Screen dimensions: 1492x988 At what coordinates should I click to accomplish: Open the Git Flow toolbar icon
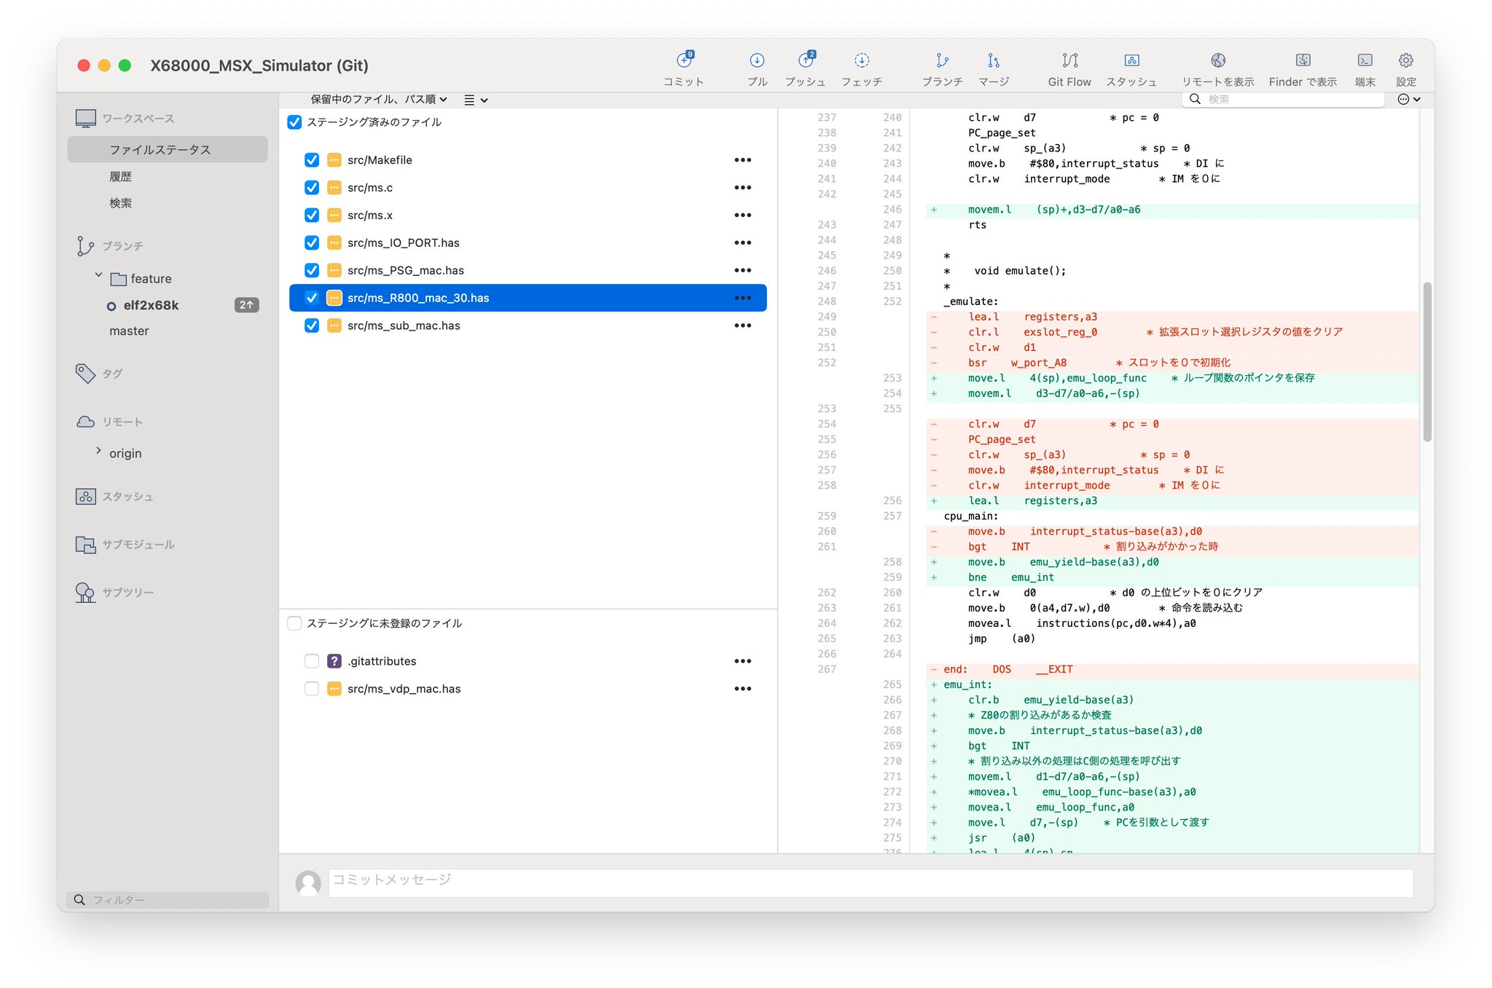click(x=1069, y=60)
